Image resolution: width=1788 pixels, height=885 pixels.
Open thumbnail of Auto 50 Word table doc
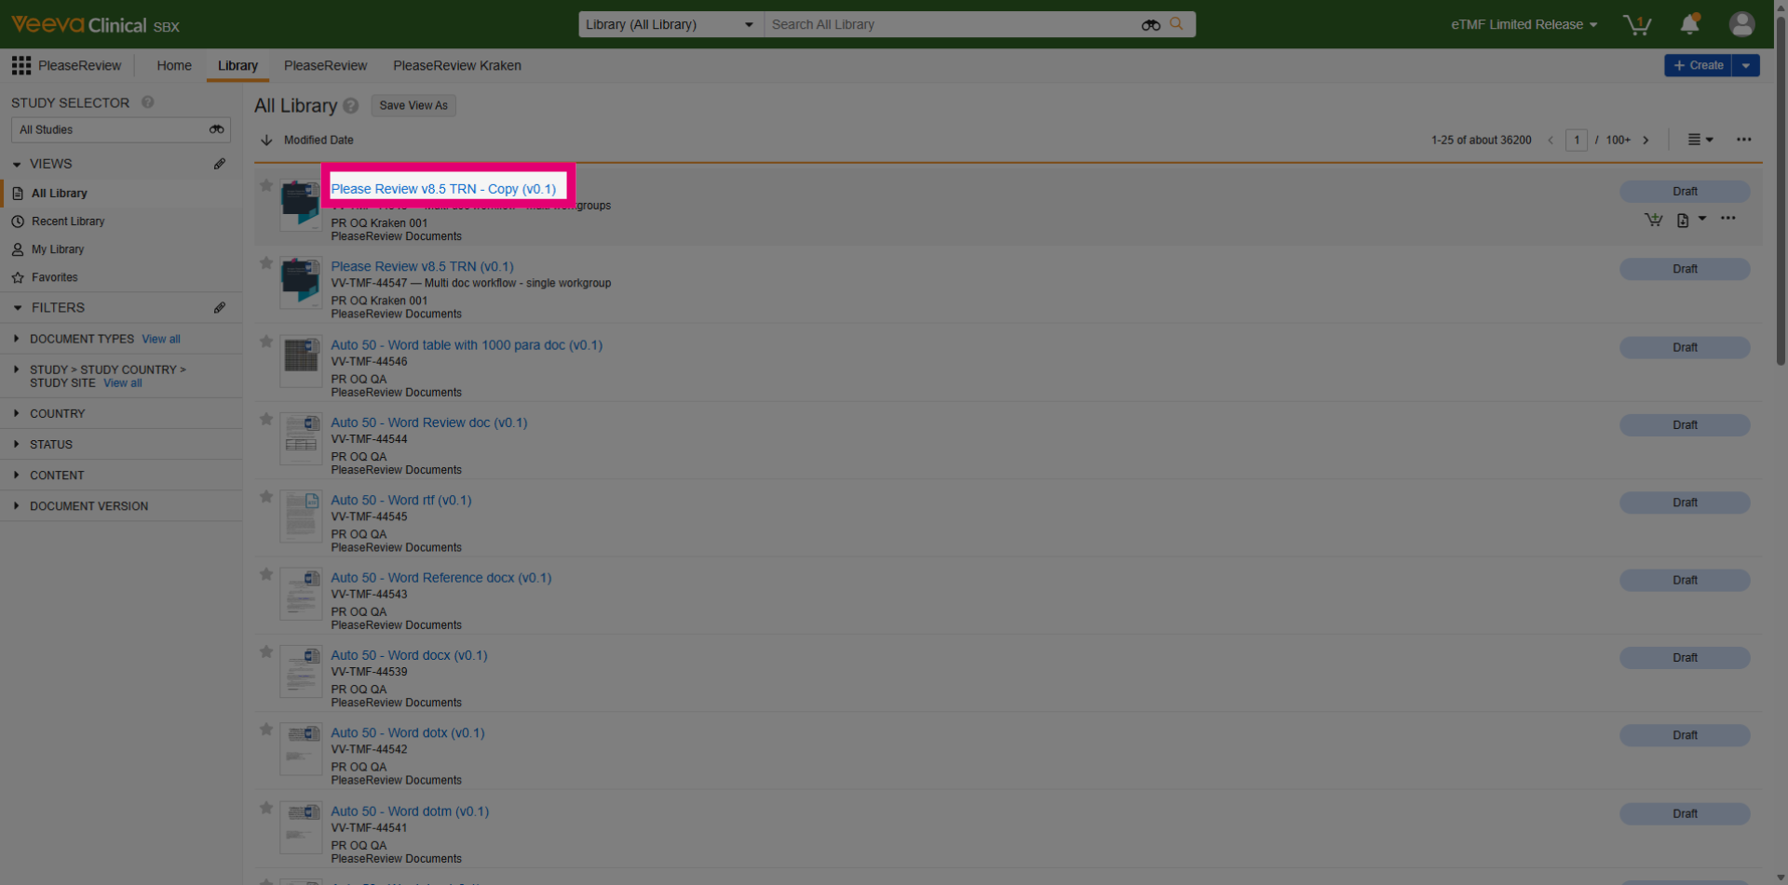click(x=301, y=361)
